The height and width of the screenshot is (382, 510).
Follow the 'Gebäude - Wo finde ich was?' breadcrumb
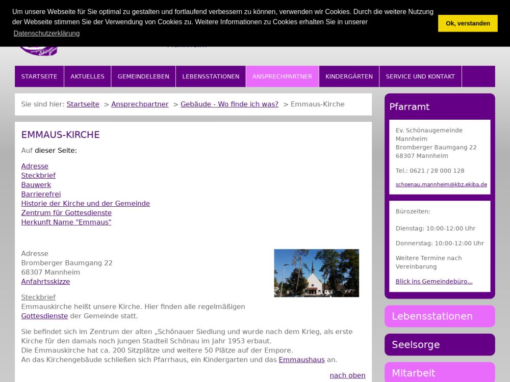229,104
